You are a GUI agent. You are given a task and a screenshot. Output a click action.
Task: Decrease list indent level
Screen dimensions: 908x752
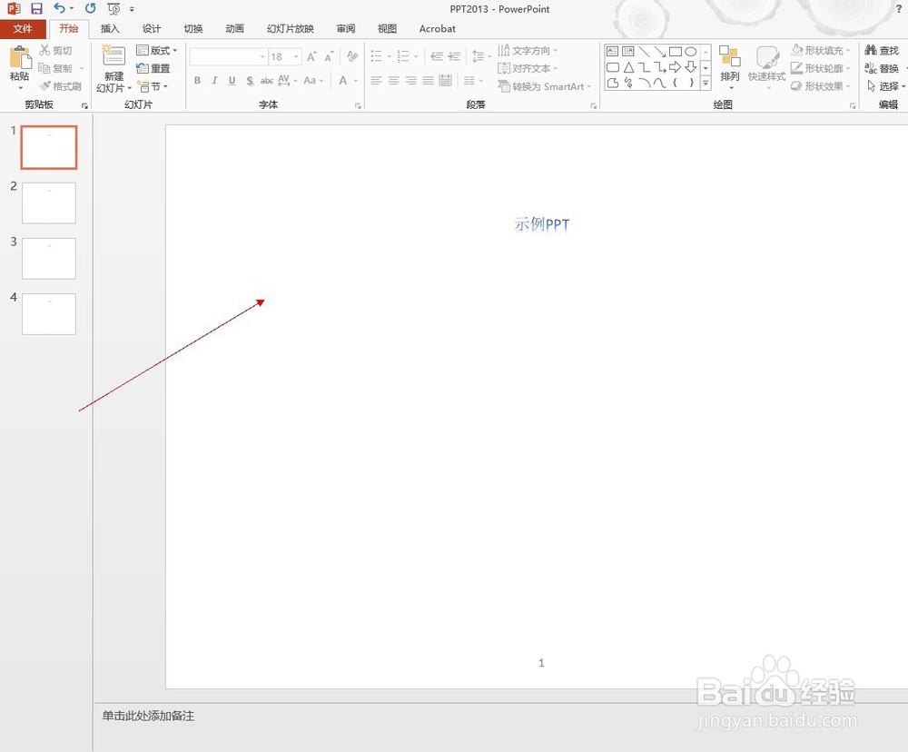437,56
